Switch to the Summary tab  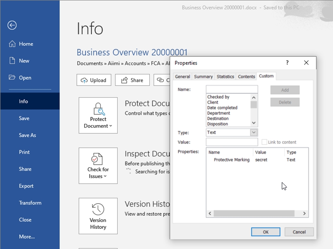click(x=203, y=77)
